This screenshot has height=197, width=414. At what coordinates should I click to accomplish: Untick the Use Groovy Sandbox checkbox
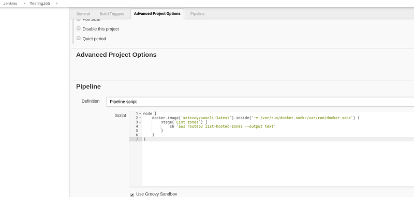tap(132, 195)
